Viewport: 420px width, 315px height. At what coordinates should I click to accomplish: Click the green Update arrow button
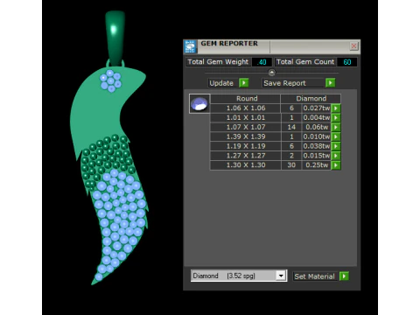point(243,83)
